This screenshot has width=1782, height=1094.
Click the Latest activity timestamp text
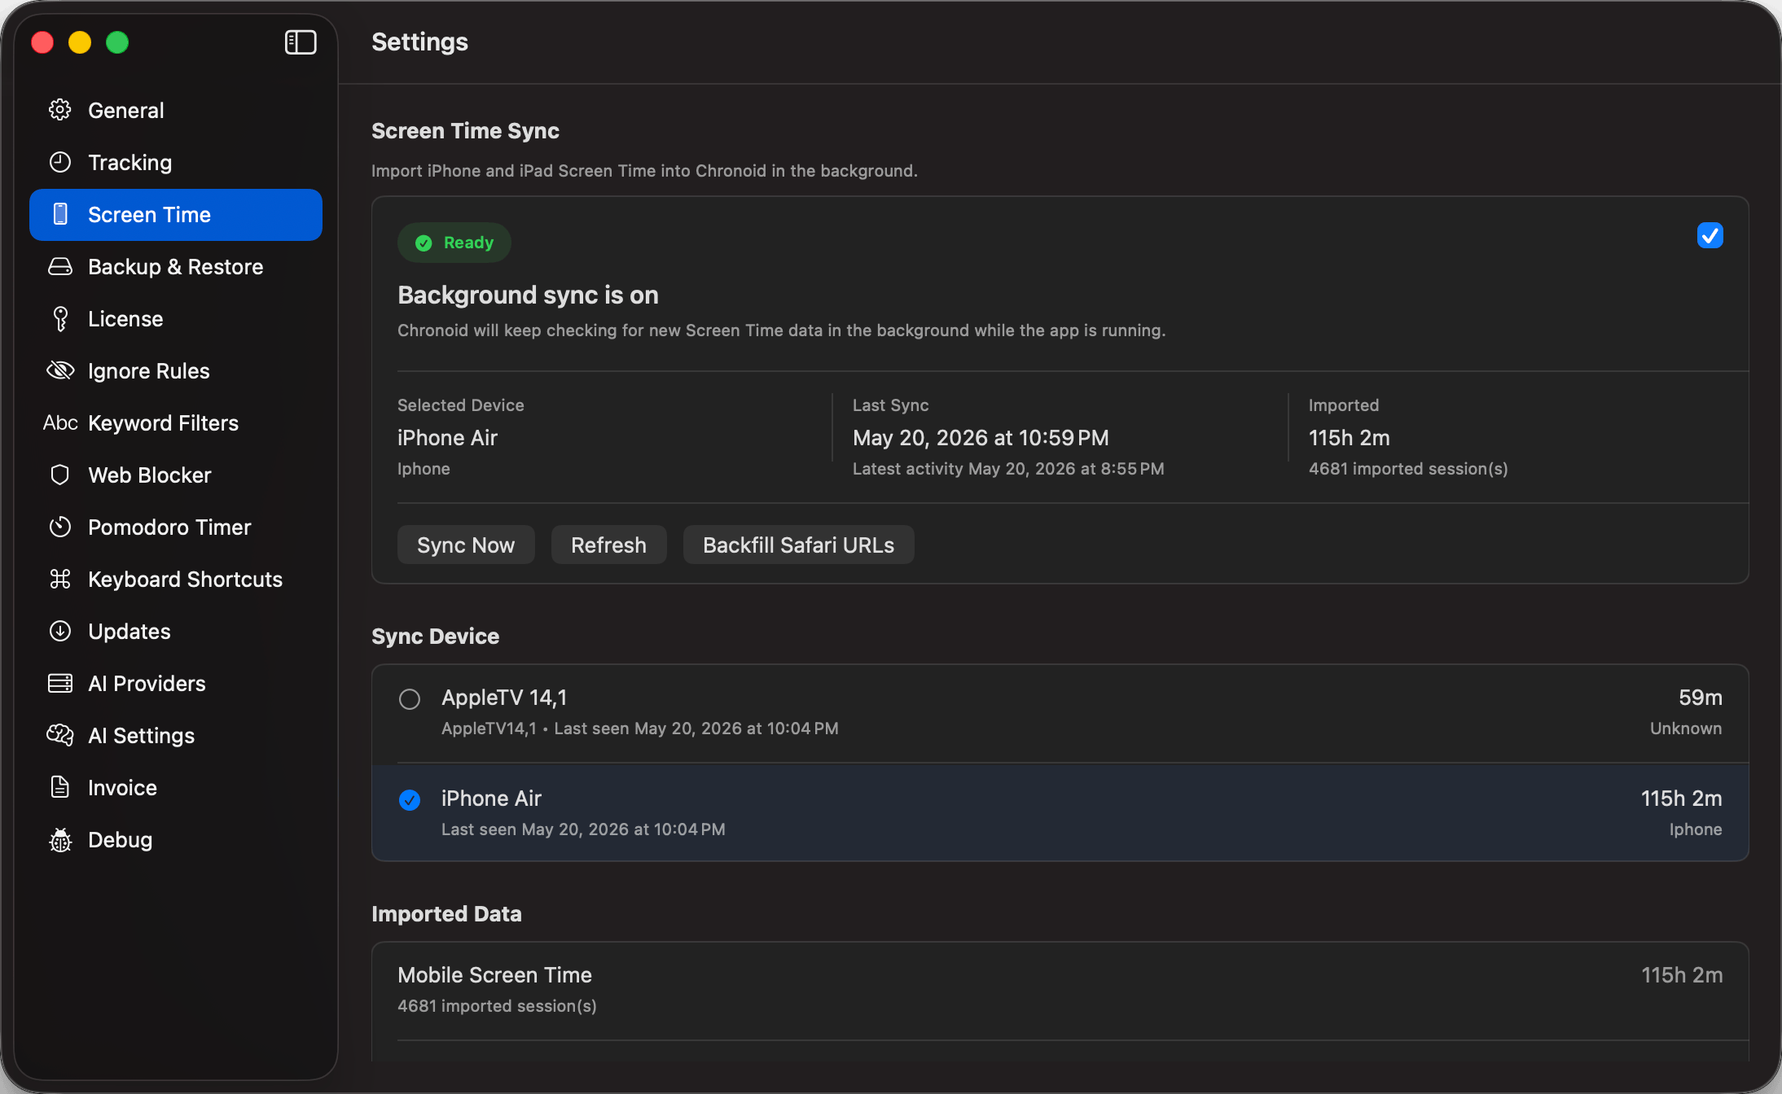(x=1008, y=469)
